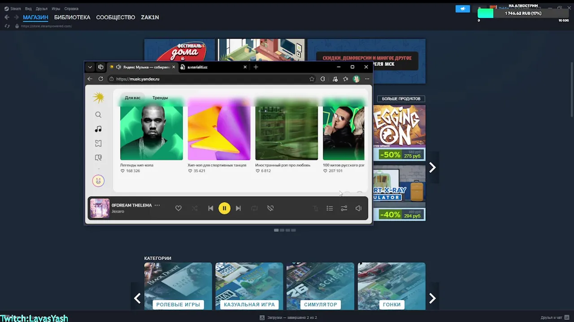
Task: Open the current track's album cover thumbnail
Action: pos(100,208)
